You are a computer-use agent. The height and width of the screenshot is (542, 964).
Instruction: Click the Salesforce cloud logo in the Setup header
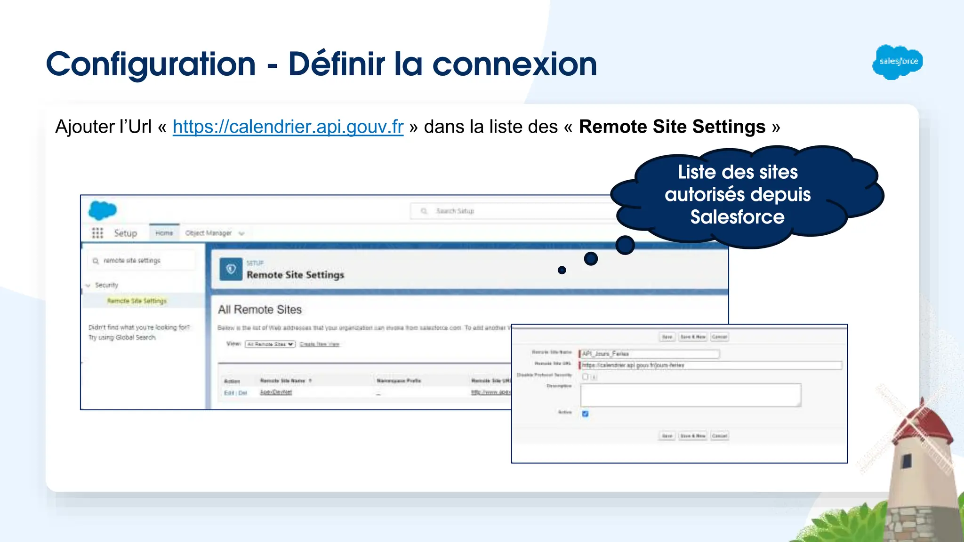coord(103,210)
